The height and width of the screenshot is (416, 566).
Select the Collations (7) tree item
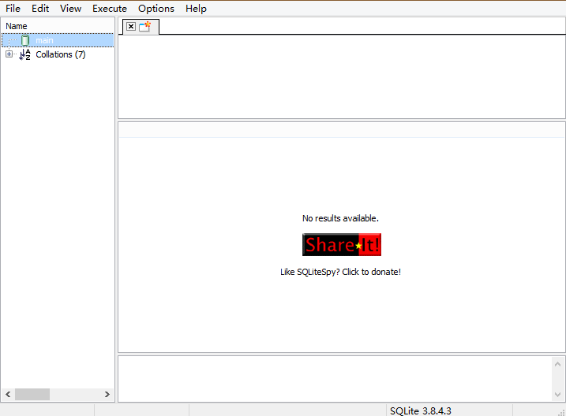click(61, 54)
